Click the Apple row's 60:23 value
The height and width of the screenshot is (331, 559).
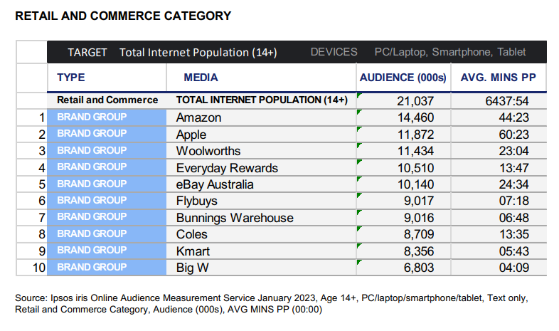point(509,135)
